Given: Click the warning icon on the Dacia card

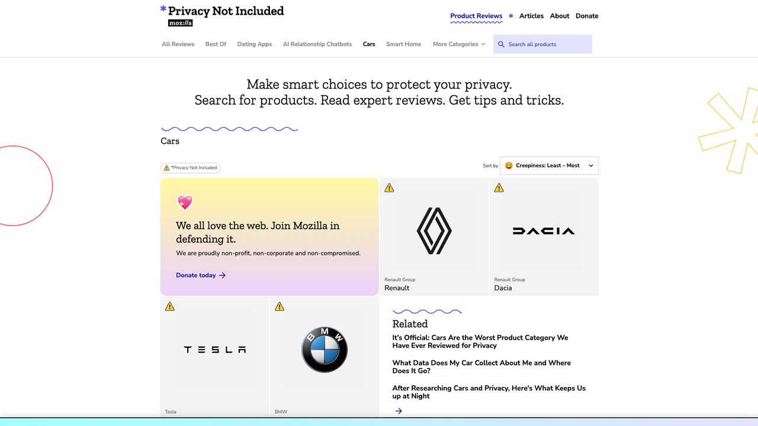Looking at the screenshot, I should (499, 188).
